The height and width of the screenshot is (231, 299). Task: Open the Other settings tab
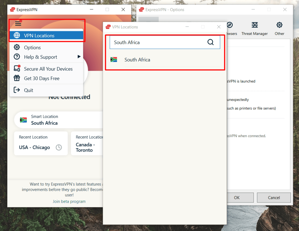click(x=279, y=29)
